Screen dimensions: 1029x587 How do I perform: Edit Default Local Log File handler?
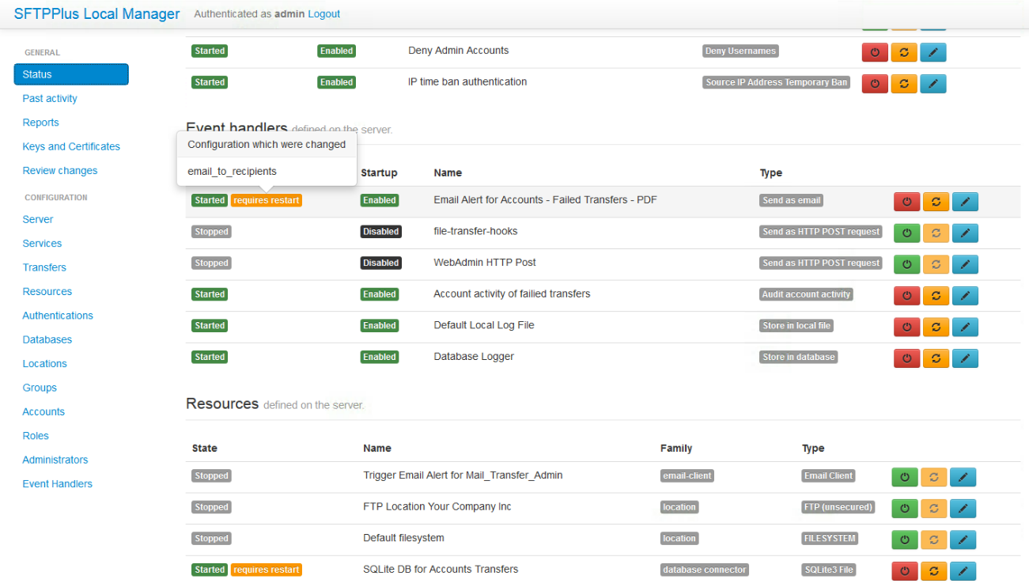964,327
